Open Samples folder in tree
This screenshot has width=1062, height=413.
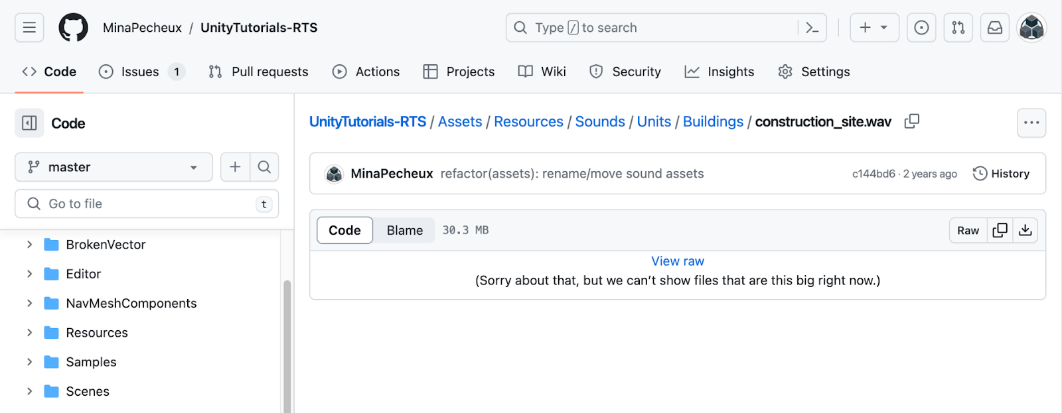coord(91,362)
